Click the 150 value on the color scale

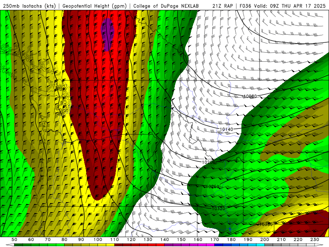tap(181, 240)
